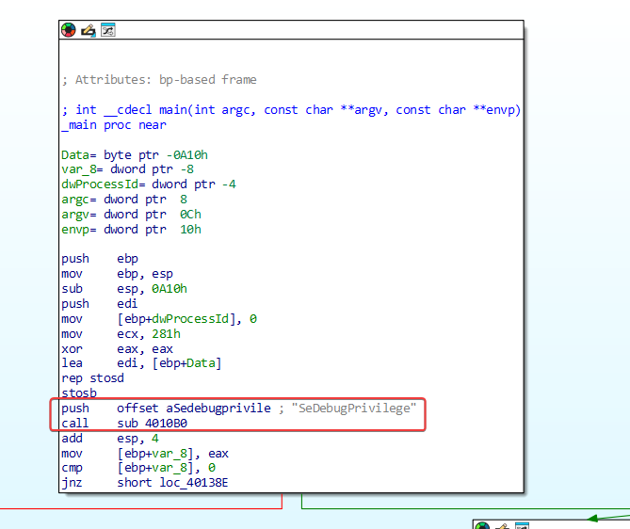Image resolution: width=630 pixels, height=529 pixels.
Task: Select 'mov [ebp+dwProcessId], 0' instruction
Action: tap(159, 319)
